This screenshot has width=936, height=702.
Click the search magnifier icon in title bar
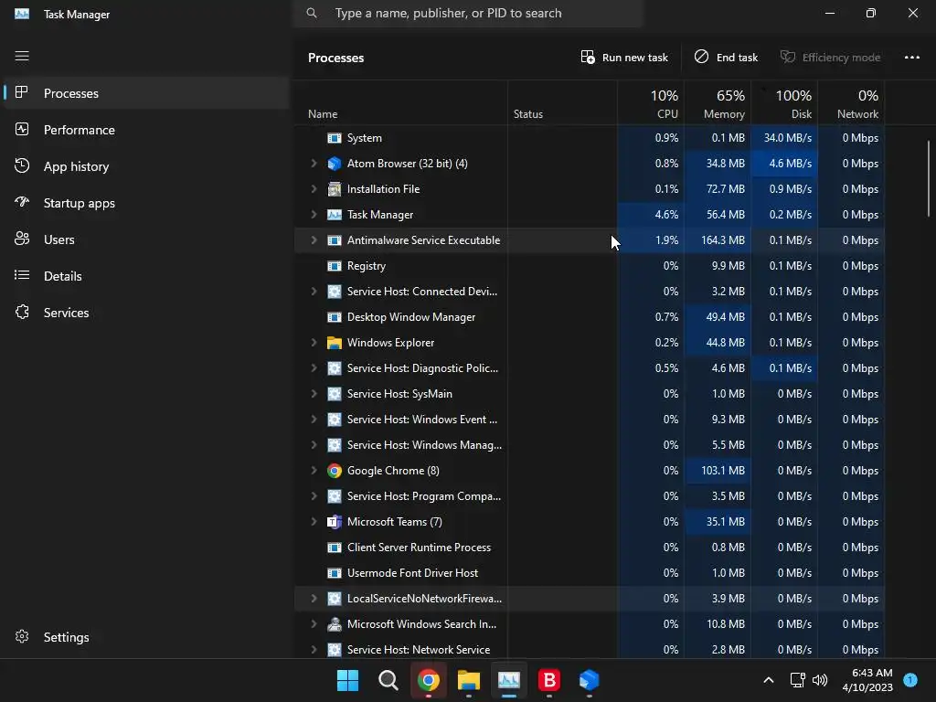tap(312, 13)
